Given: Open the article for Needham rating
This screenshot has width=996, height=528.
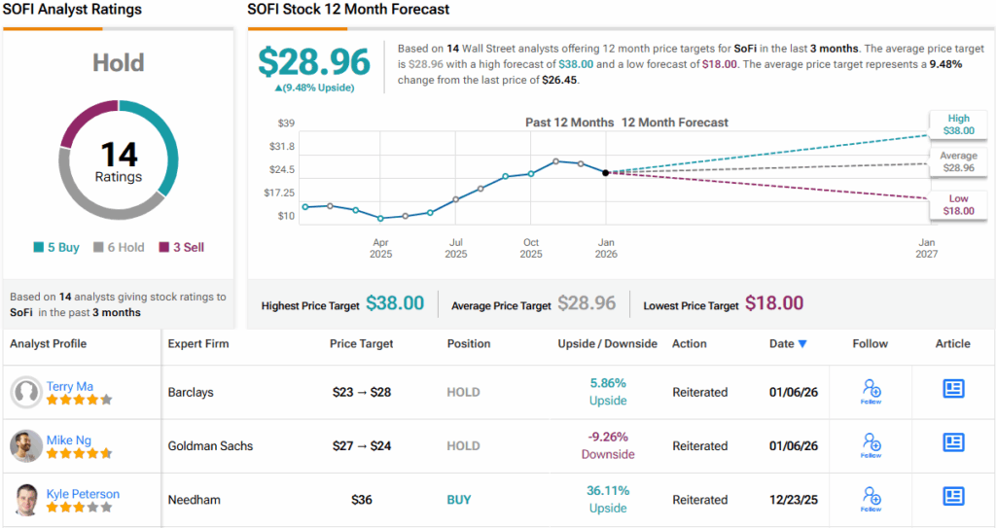Looking at the screenshot, I should tap(953, 498).
